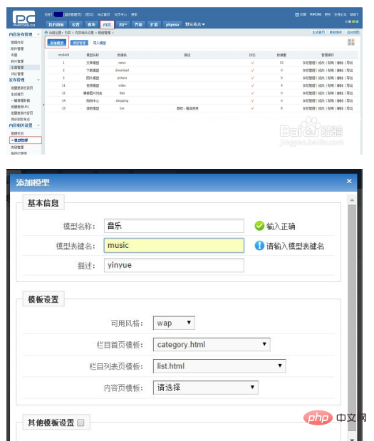The width and height of the screenshot is (374, 441).
Task: Open the 帮助? link
Action: tap(354, 14)
